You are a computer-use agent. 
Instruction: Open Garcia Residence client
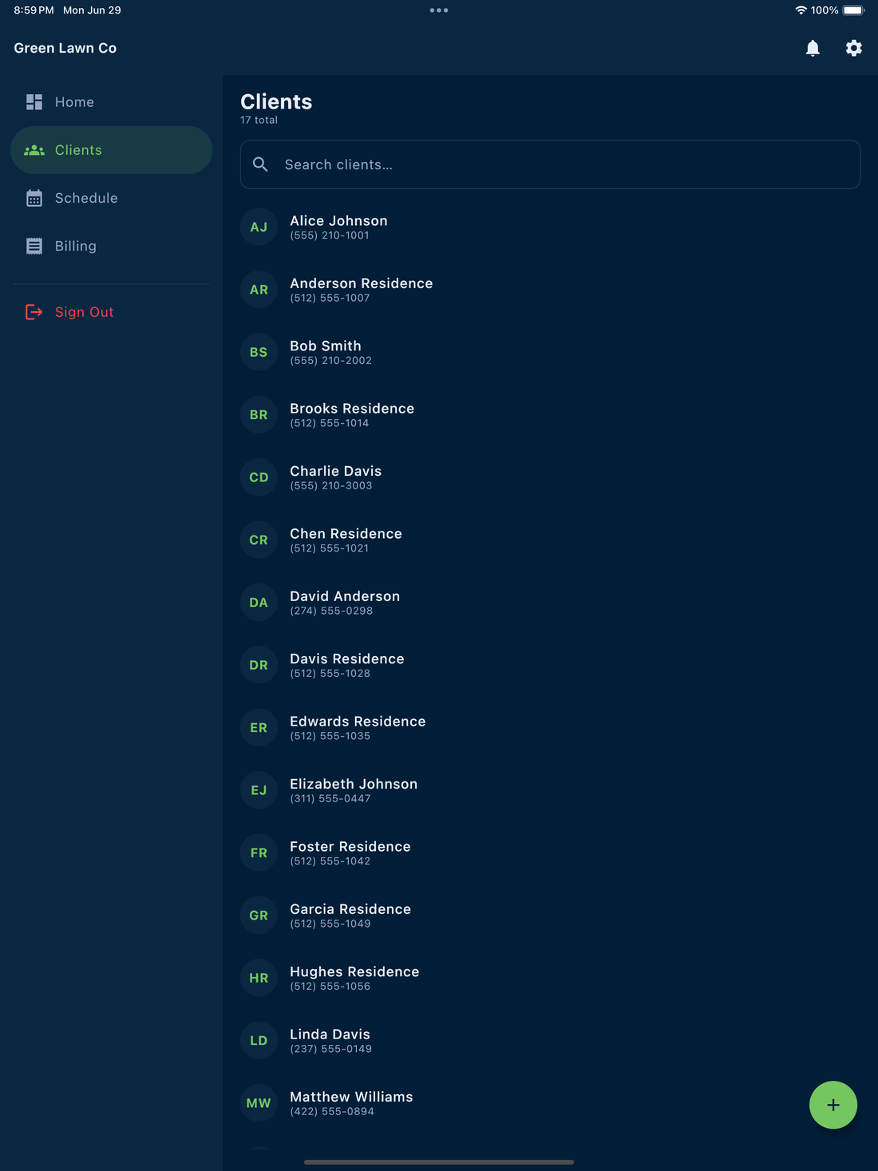[550, 915]
